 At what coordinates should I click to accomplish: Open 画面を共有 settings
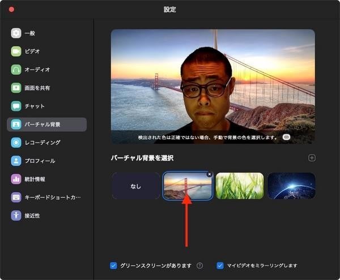(47, 88)
